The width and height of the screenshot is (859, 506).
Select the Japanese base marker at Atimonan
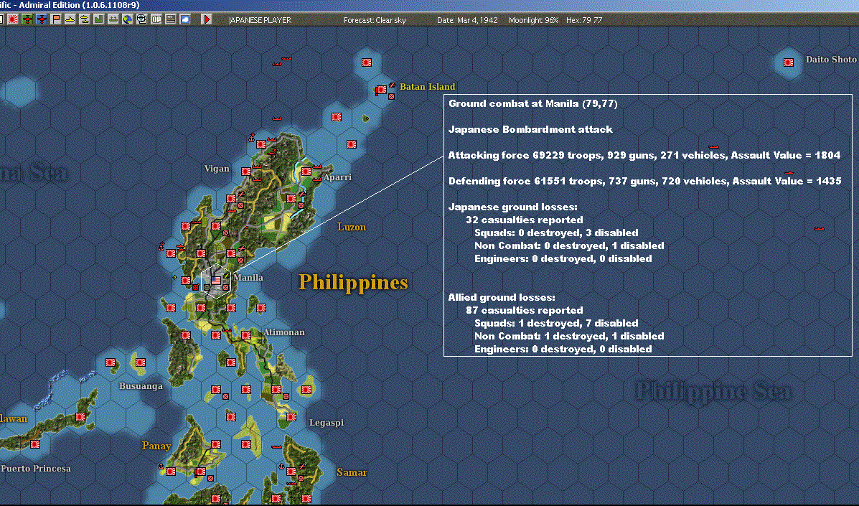tap(246, 335)
